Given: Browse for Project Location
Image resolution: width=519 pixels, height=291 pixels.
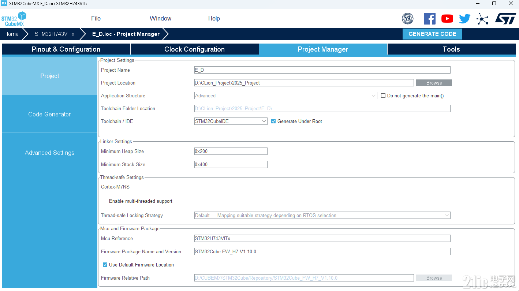Looking at the screenshot, I should tap(434, 83).
